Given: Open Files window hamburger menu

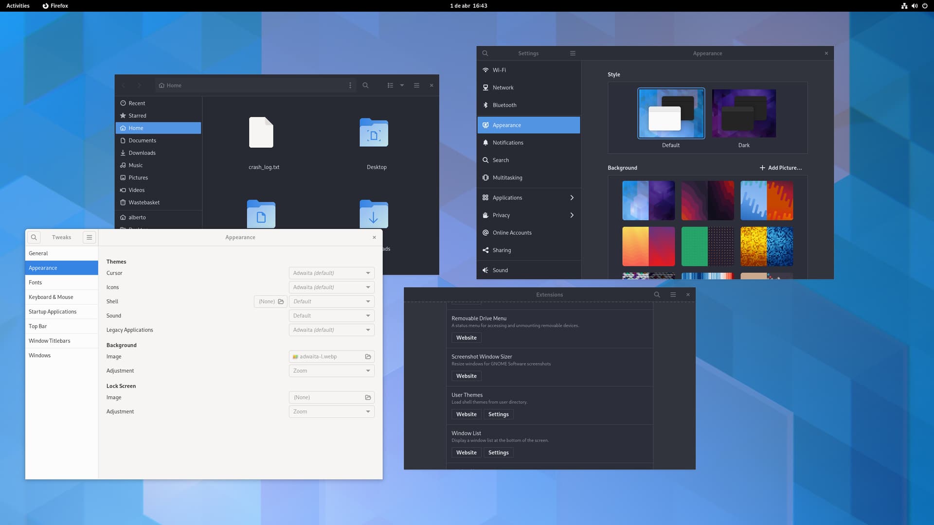Looking at the screenshot, I should (416, 85).
